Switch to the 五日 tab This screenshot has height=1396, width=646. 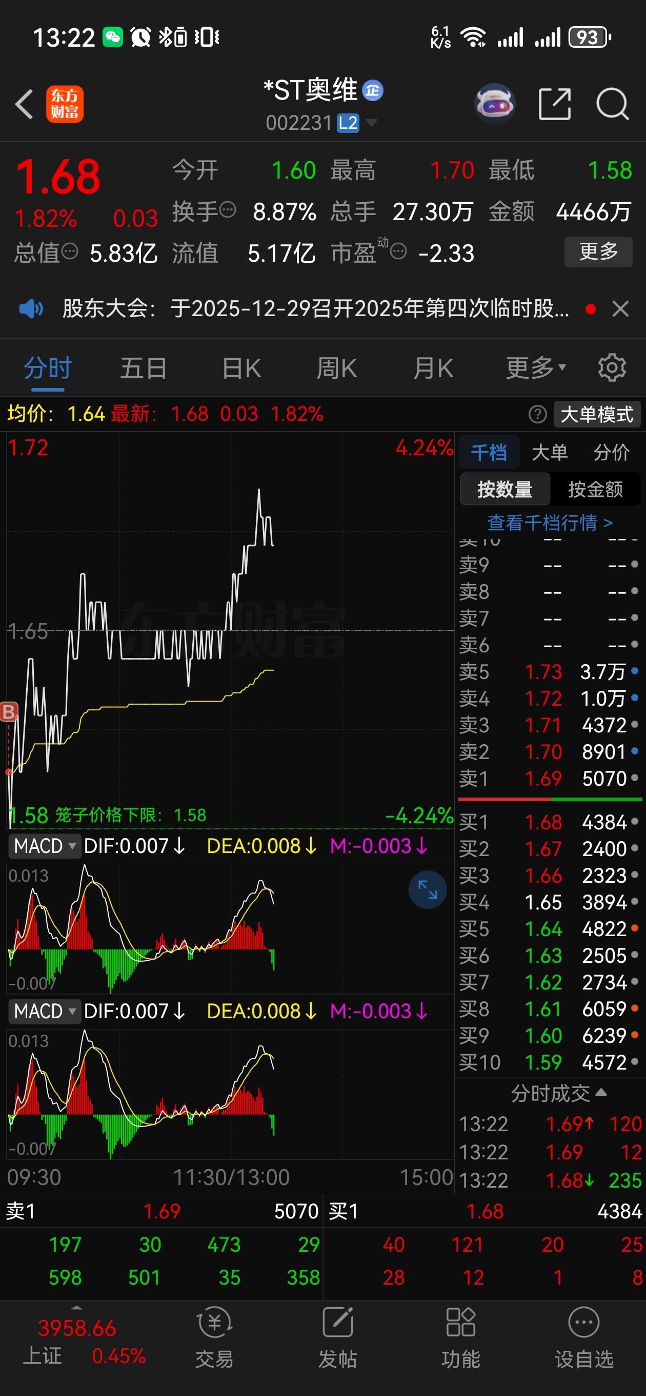click(144, 368)
